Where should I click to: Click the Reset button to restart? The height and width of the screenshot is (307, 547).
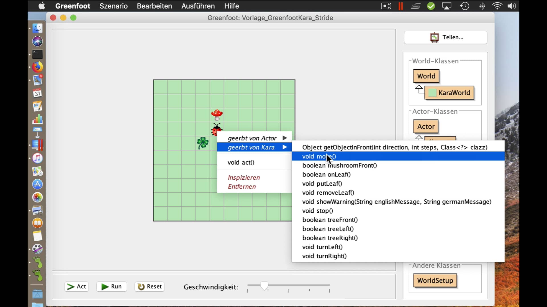(150, 286)
